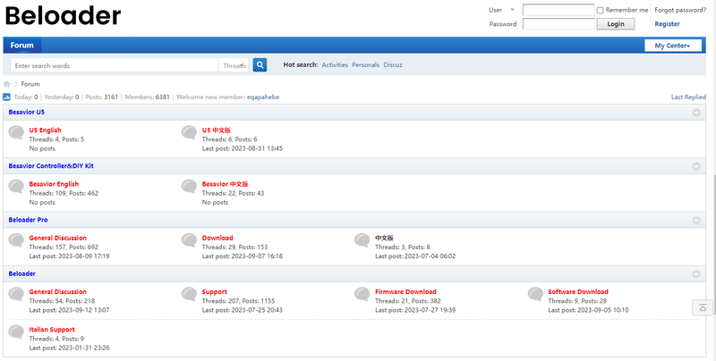Click the search magnifier button

(260, 65)
